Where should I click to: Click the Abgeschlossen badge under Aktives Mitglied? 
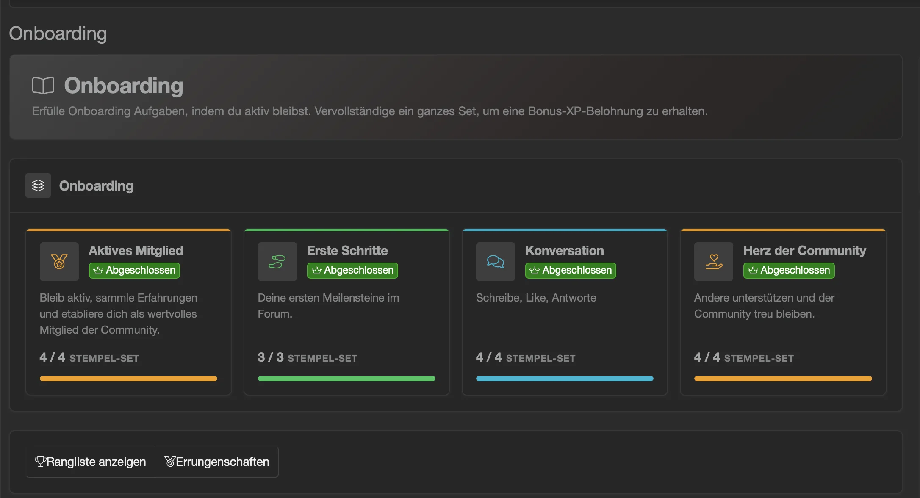[x=134, y=271]
